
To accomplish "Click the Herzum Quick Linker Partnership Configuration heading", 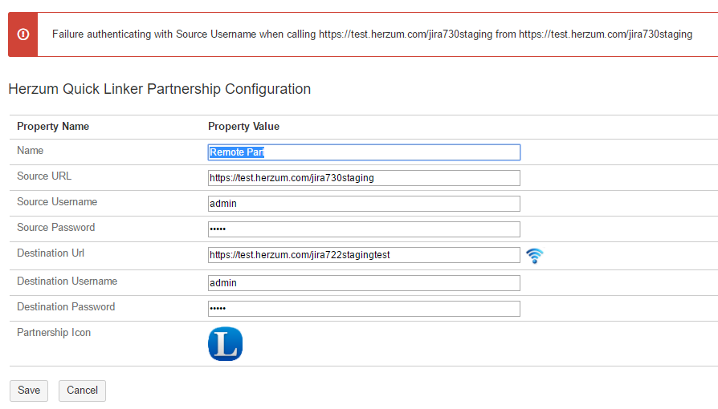I will pos(159,89).
